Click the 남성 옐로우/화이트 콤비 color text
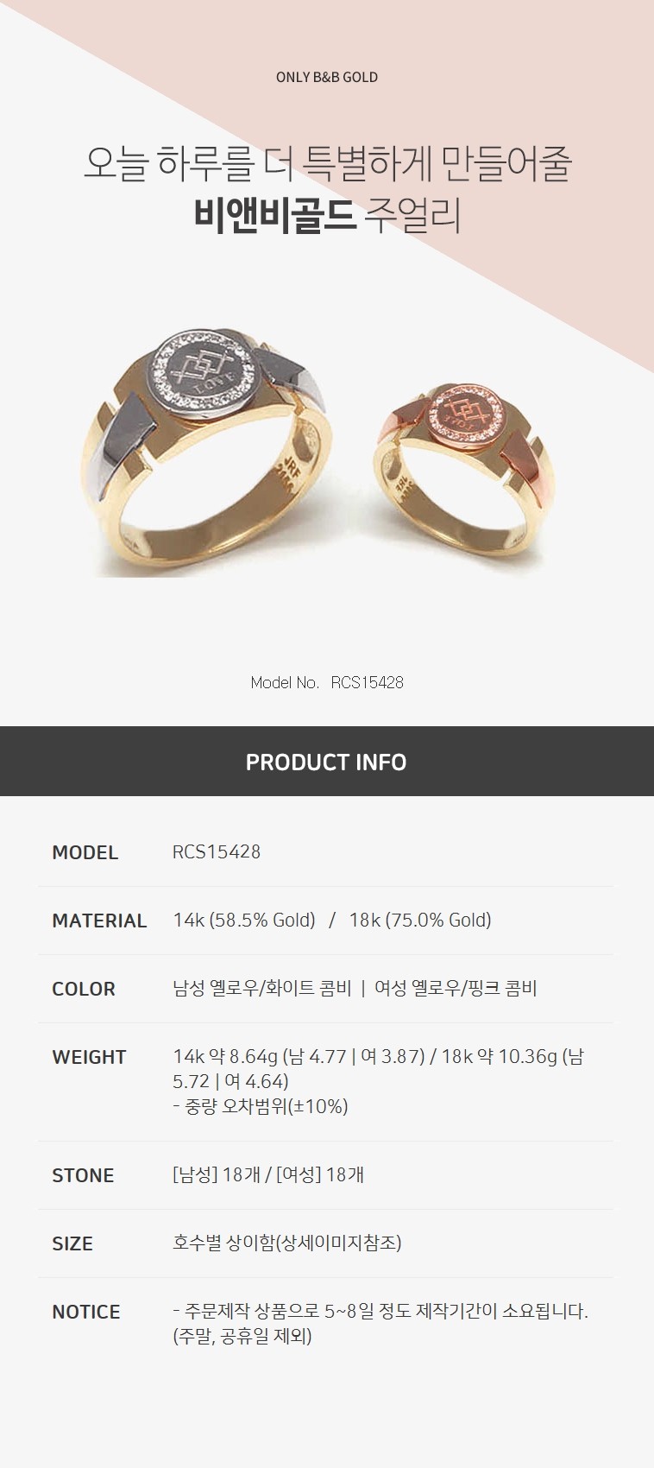The image size is (654, 1468). [x=262, y=988]
